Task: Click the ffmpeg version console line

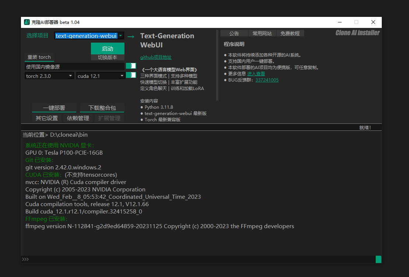Action: pos(160,226)
